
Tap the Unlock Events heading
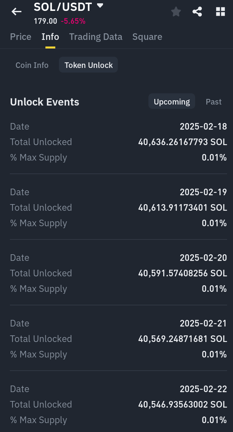(x=45, y=102)
